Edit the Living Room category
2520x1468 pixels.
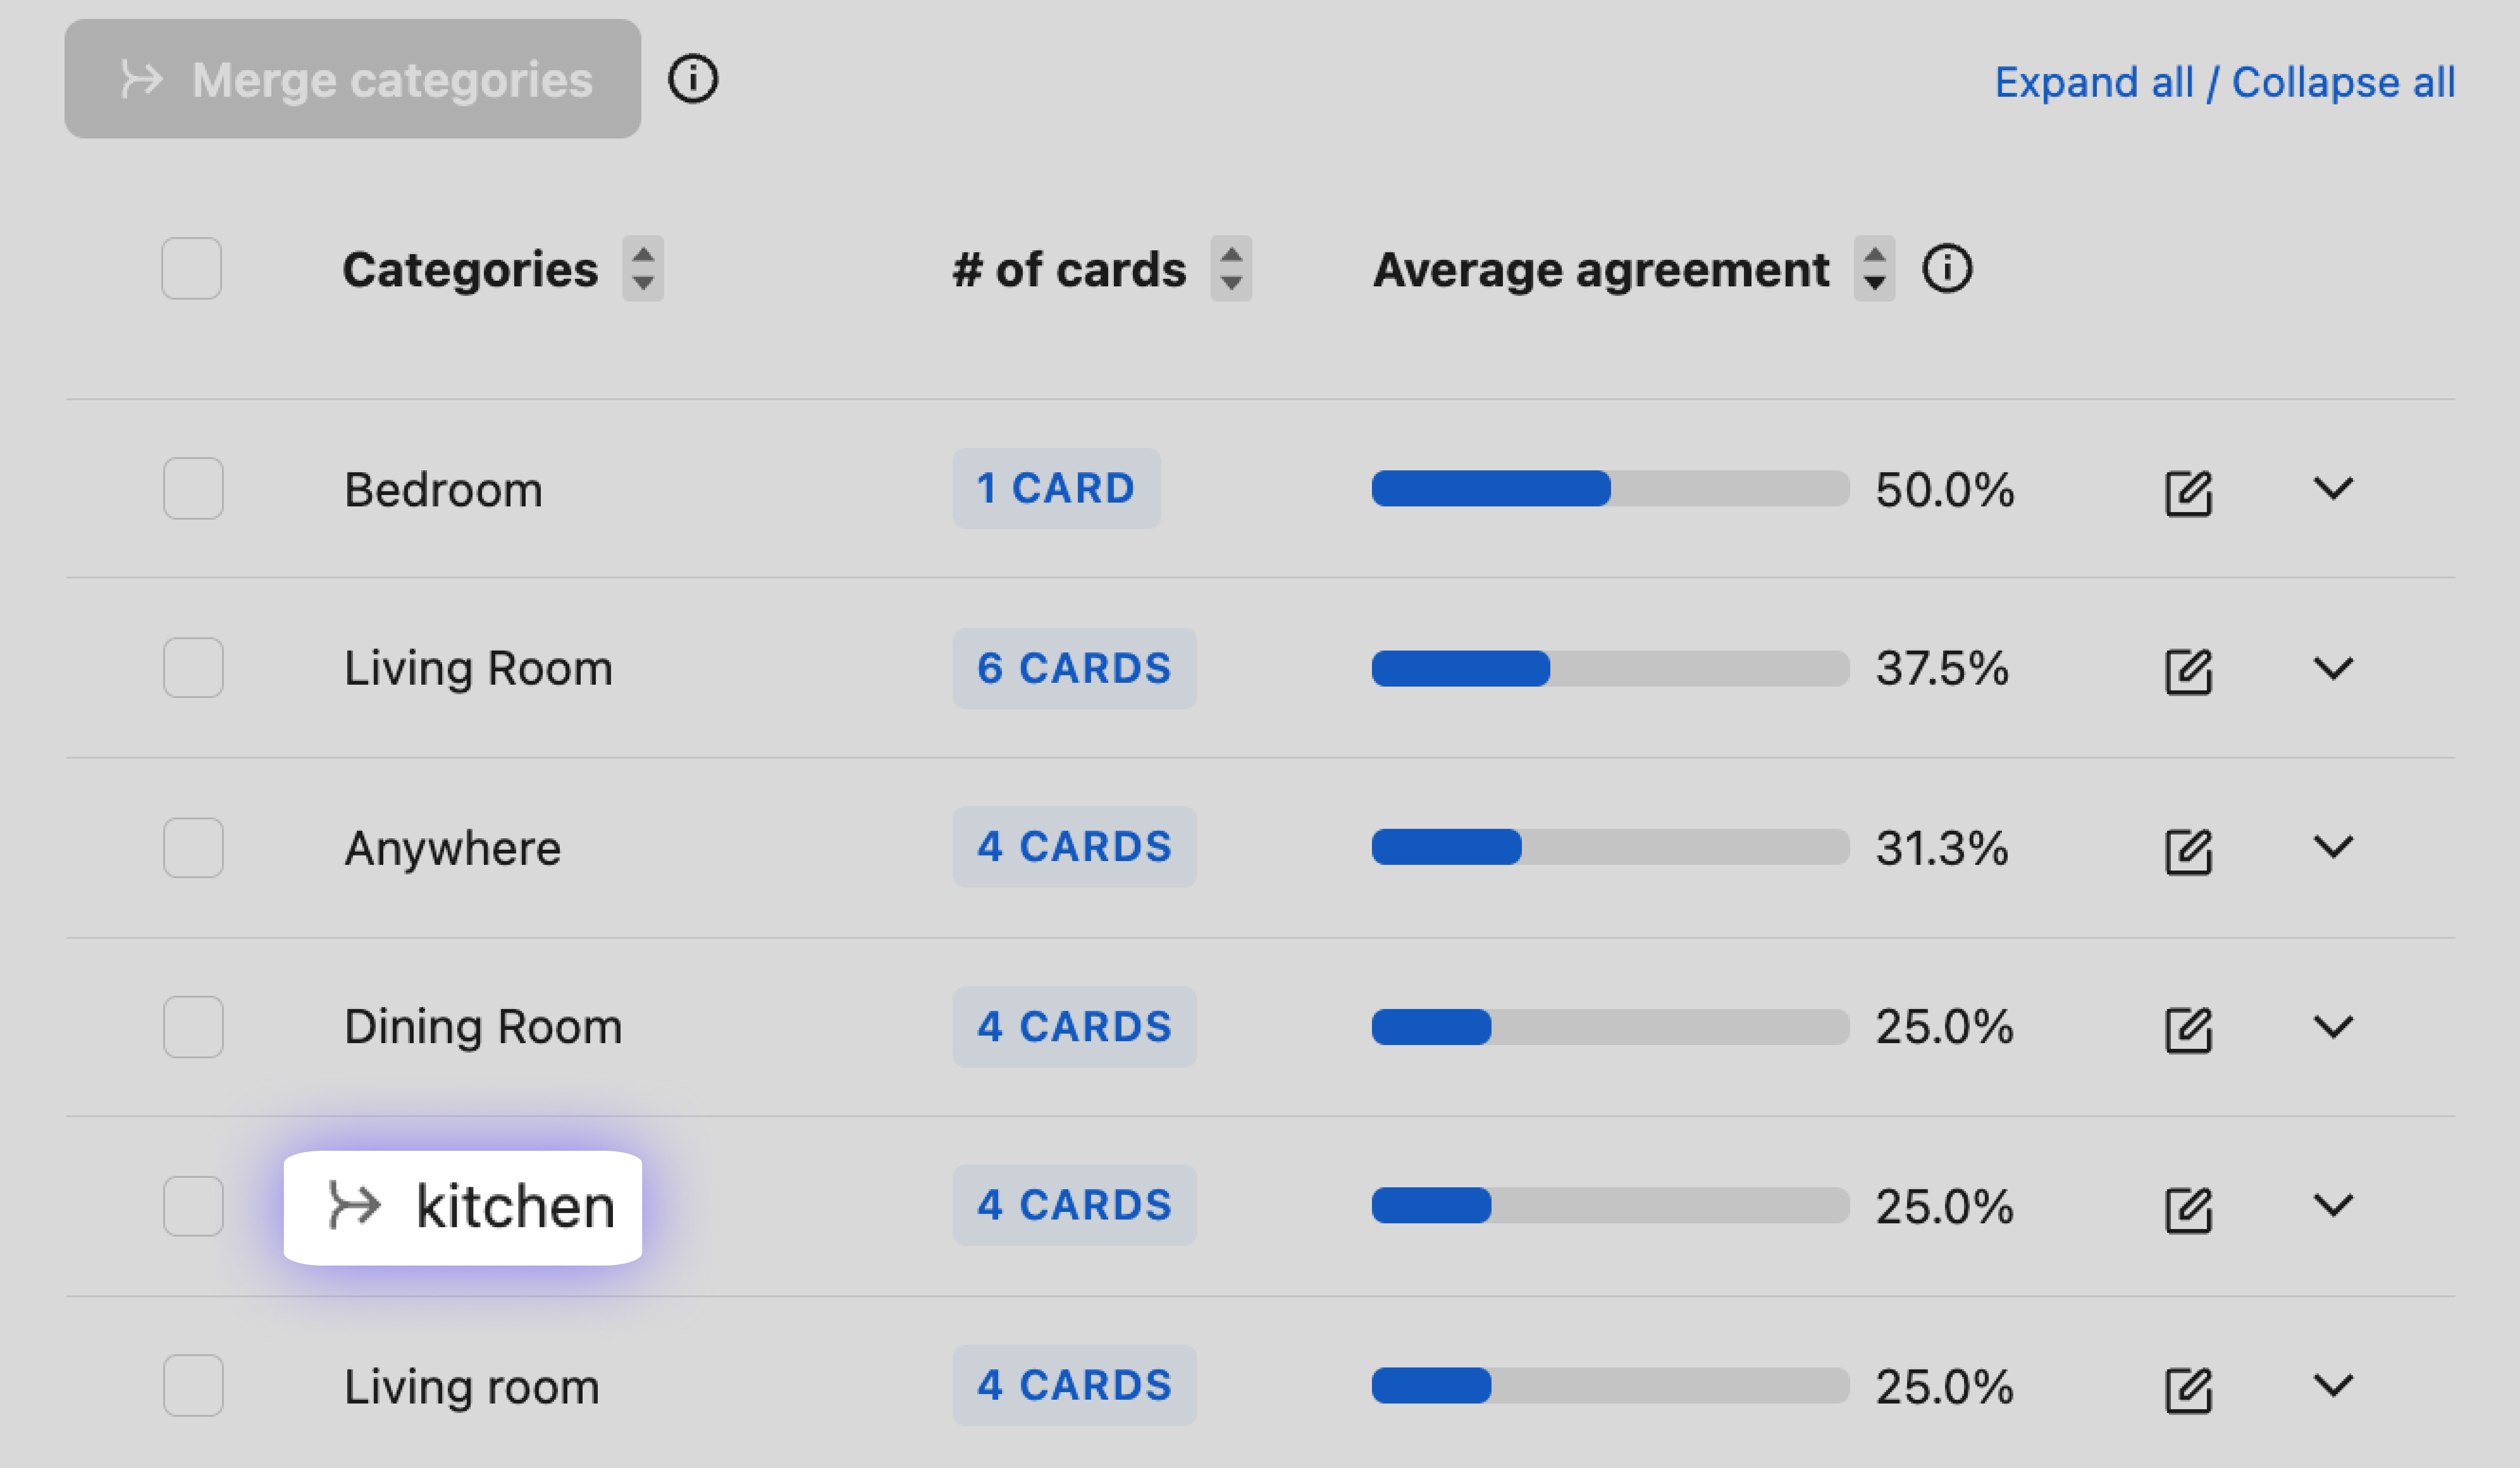2187,670
